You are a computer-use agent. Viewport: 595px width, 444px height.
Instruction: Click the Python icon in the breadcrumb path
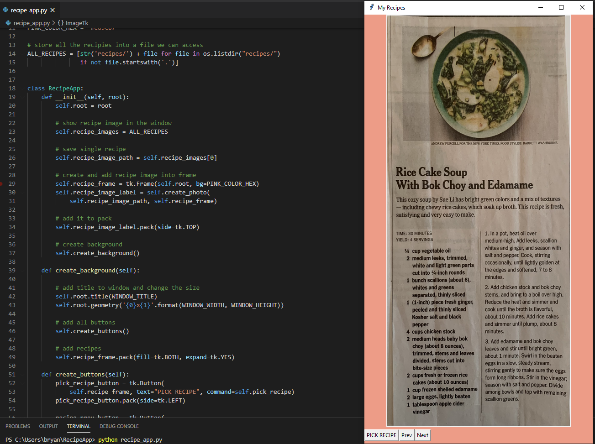pos(8,23)
